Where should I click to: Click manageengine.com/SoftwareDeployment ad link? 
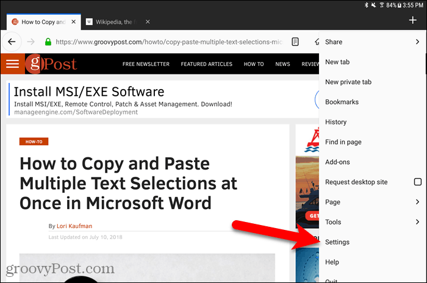pyautogui.click(x=76, y=112)
